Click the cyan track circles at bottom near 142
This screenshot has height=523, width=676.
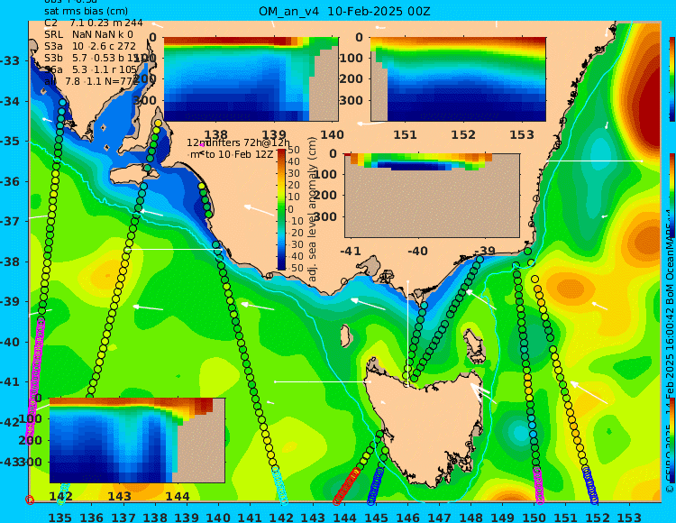click(279, 486)
